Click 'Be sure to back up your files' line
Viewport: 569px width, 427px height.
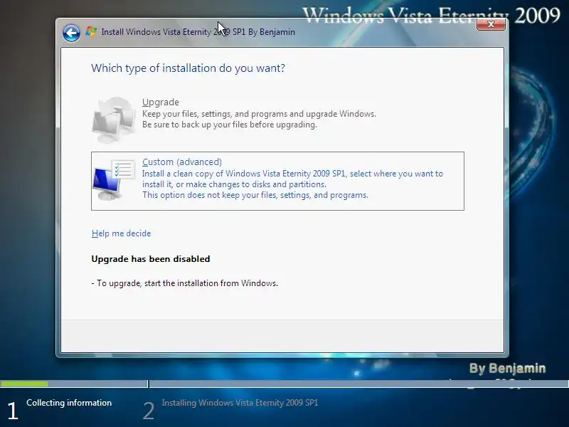click(x=229, y=125)
